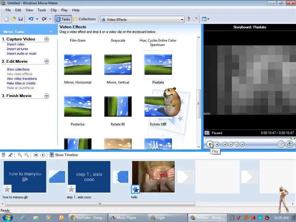Image resolution: width=296 pixels, height=222 pixels.
Task: Click the Take Picture camera icon
Action: 289,145
